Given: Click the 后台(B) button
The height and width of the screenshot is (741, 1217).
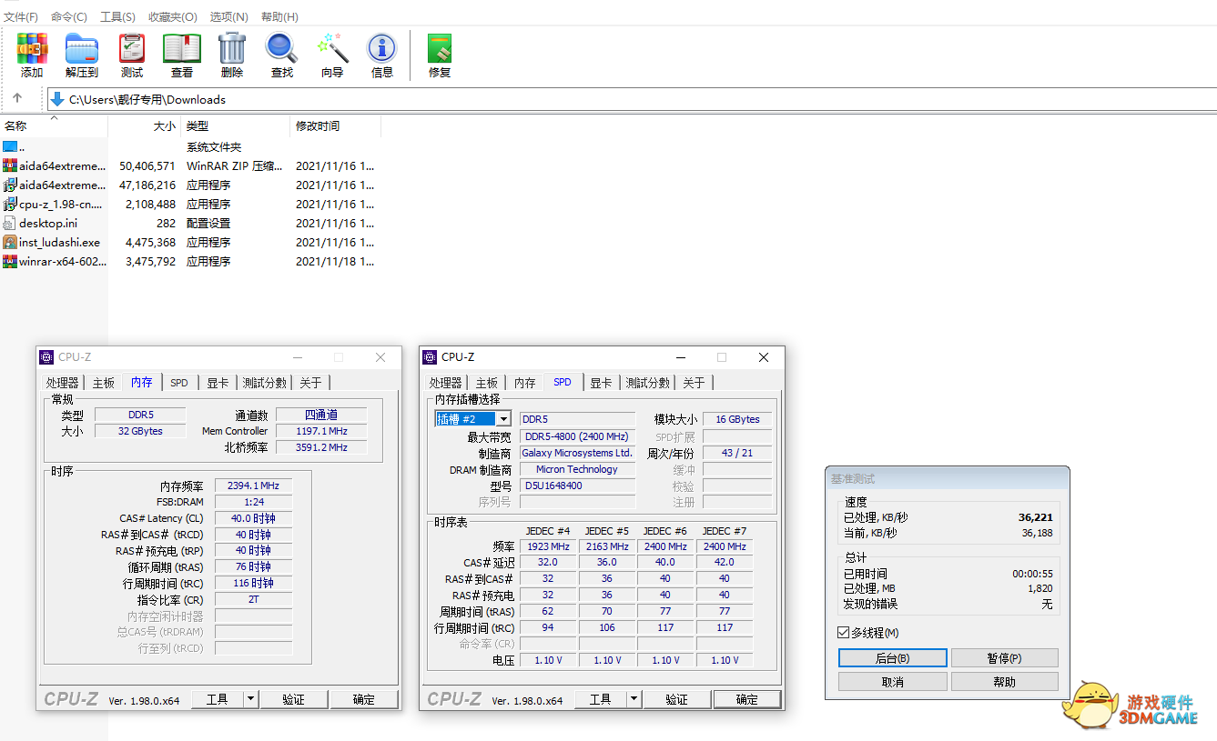Looking at the screenshot, I should 893,657.
